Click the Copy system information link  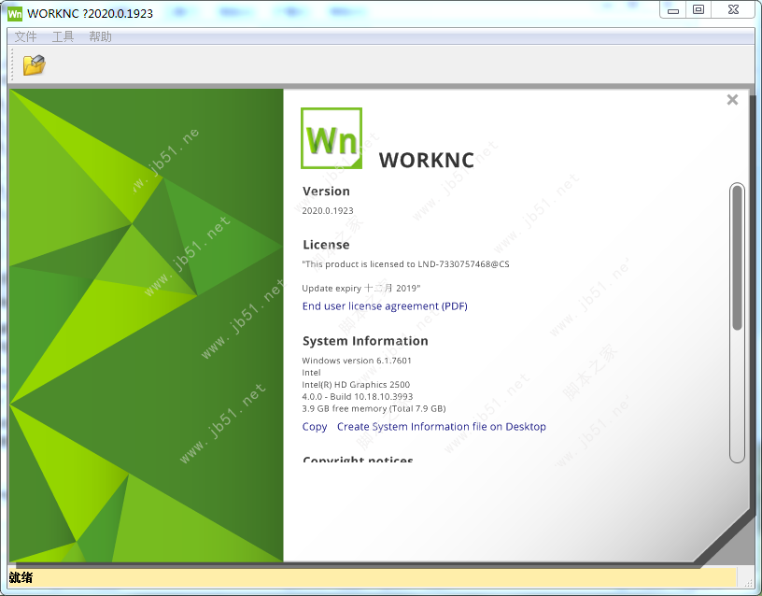click(x=315, y=427)
